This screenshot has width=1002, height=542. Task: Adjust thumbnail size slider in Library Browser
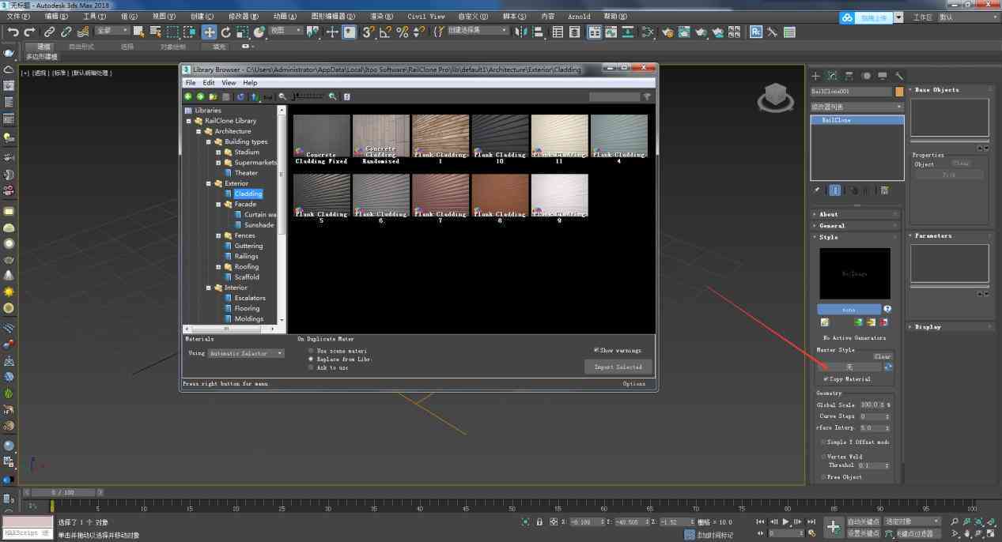(308, 96)
